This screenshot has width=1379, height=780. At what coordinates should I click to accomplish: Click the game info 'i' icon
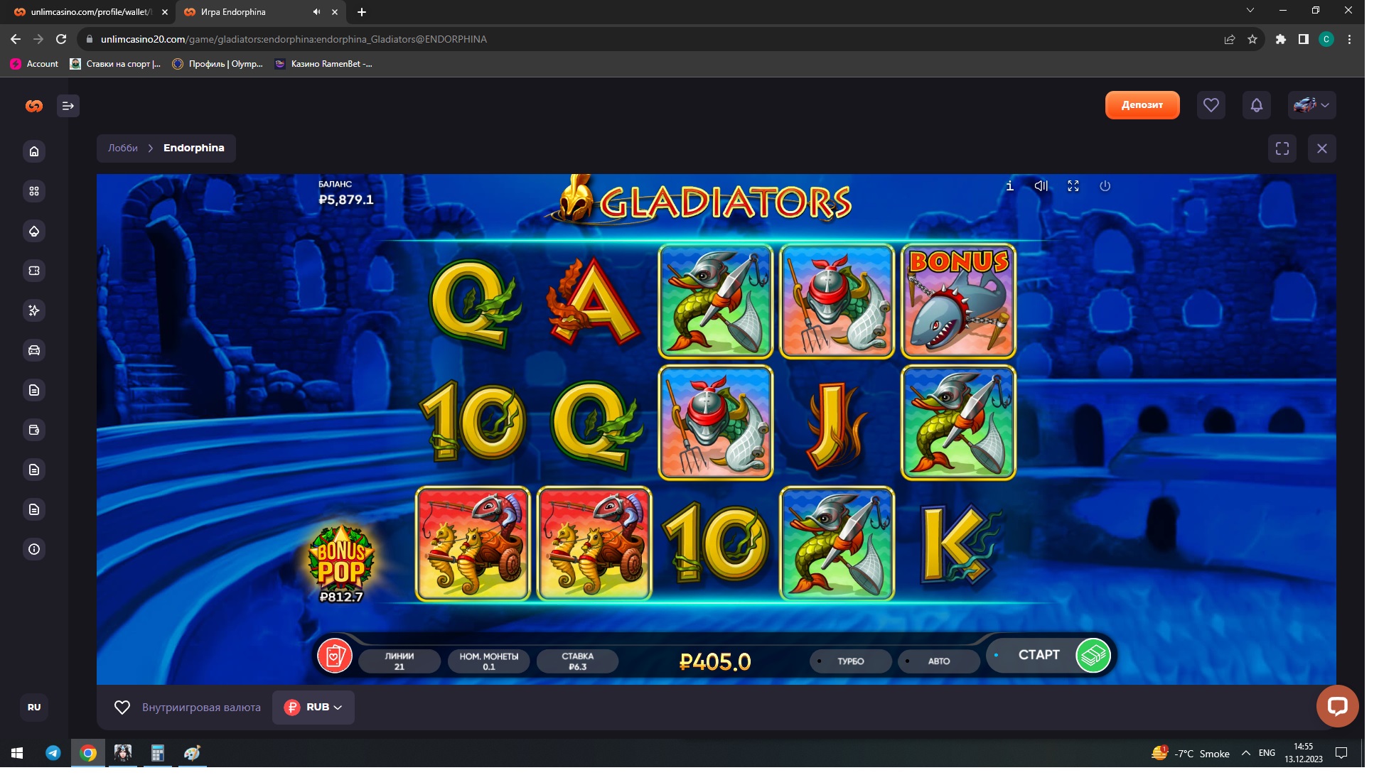1009,186
